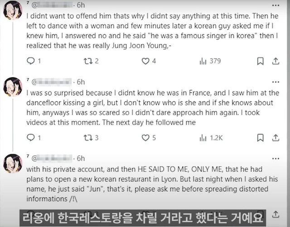Reply to the tweet with 379 views

click(x=31, y=61)
